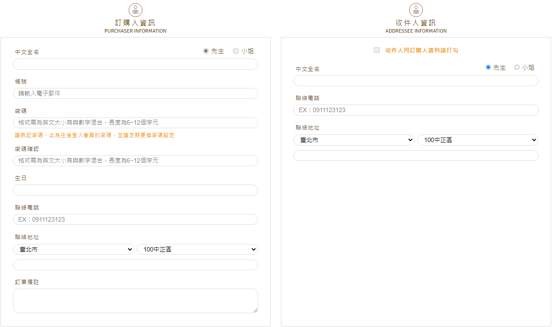552x327 pixels.
Task: Click the 密碼確認 confirmation field
Action: pos(135,161)
